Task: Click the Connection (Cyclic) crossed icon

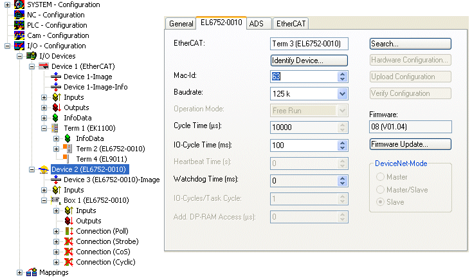Action: (69, 262)
